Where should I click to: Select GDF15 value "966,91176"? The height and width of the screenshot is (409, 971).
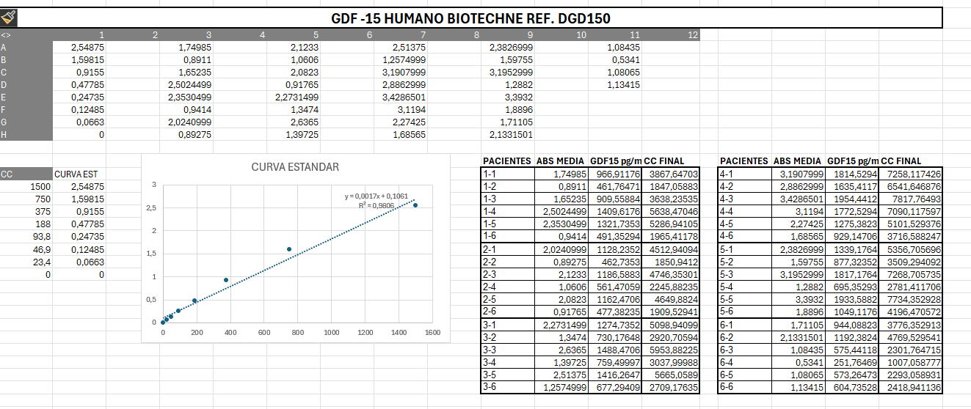click(x=616, y=174)
